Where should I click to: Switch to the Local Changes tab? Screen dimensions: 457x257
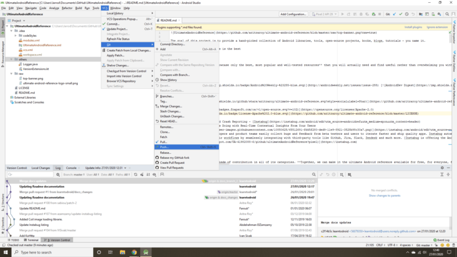[x=41, y=168]
